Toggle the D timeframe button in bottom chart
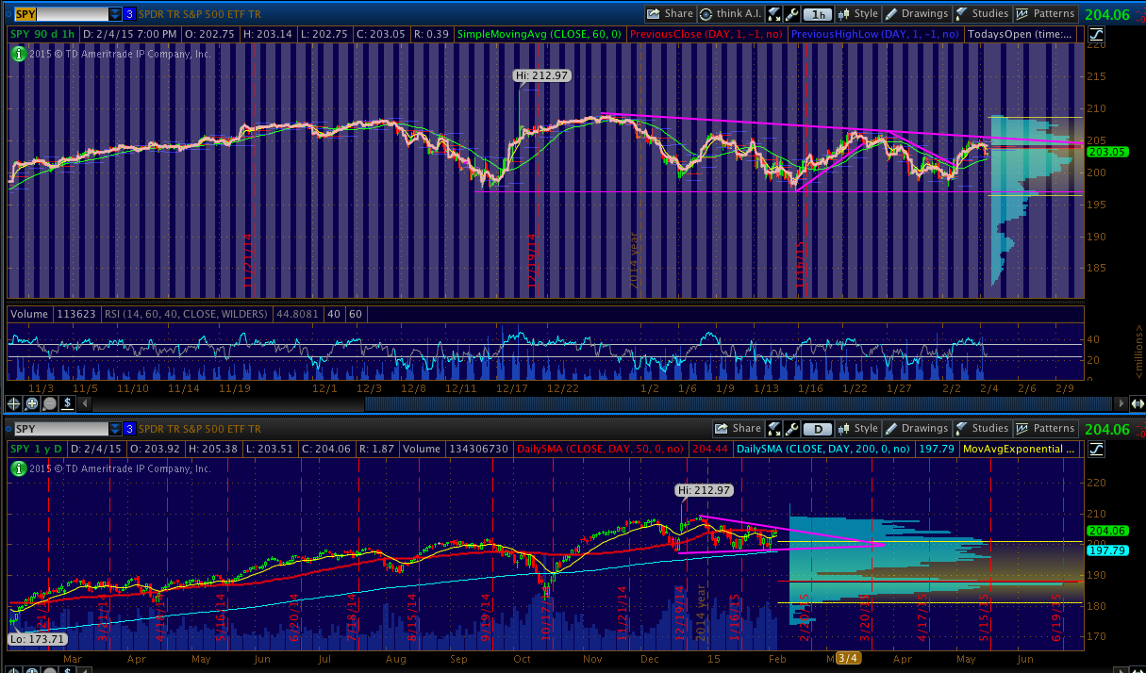The width and height of the screenshot is (1146, 673). pyautogui.click(x=817, y=429)
